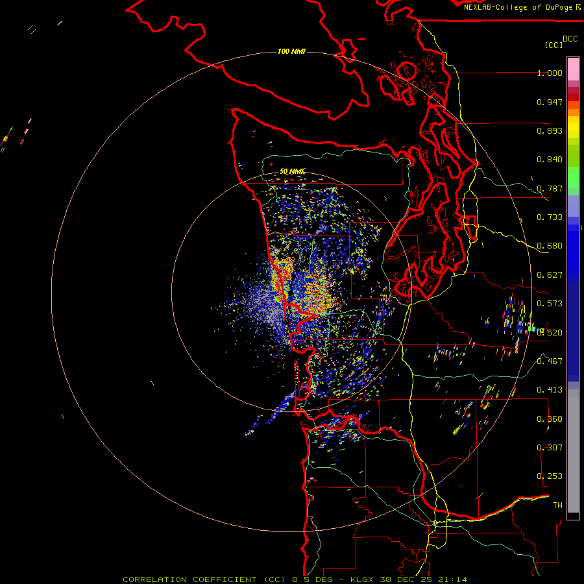584x584 pixels.
Task: Pick the orange color bar segment
Action: [x=573, y=112]
